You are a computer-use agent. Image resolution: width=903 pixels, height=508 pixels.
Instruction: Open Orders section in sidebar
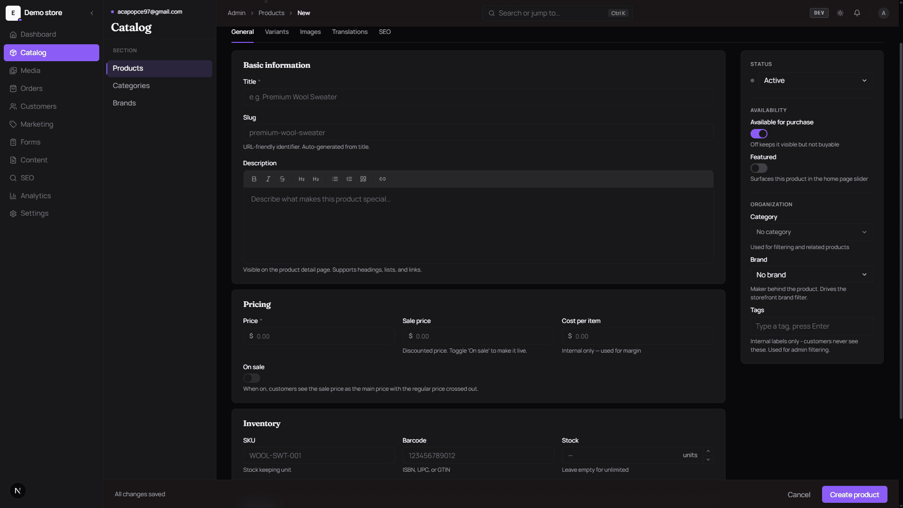pyautogui.click(x=51, y=89)
